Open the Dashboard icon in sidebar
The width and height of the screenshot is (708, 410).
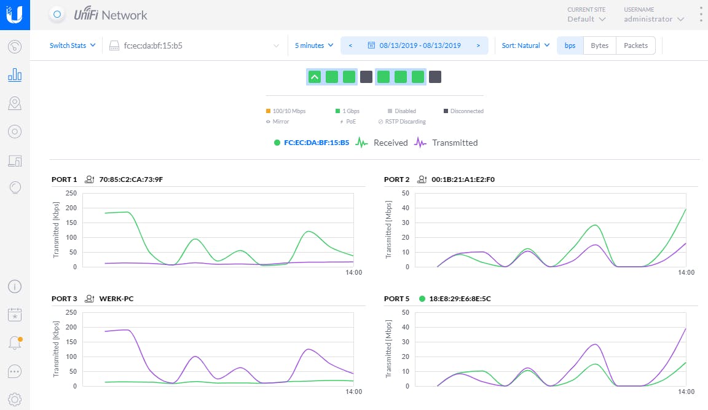pos(15,47)
